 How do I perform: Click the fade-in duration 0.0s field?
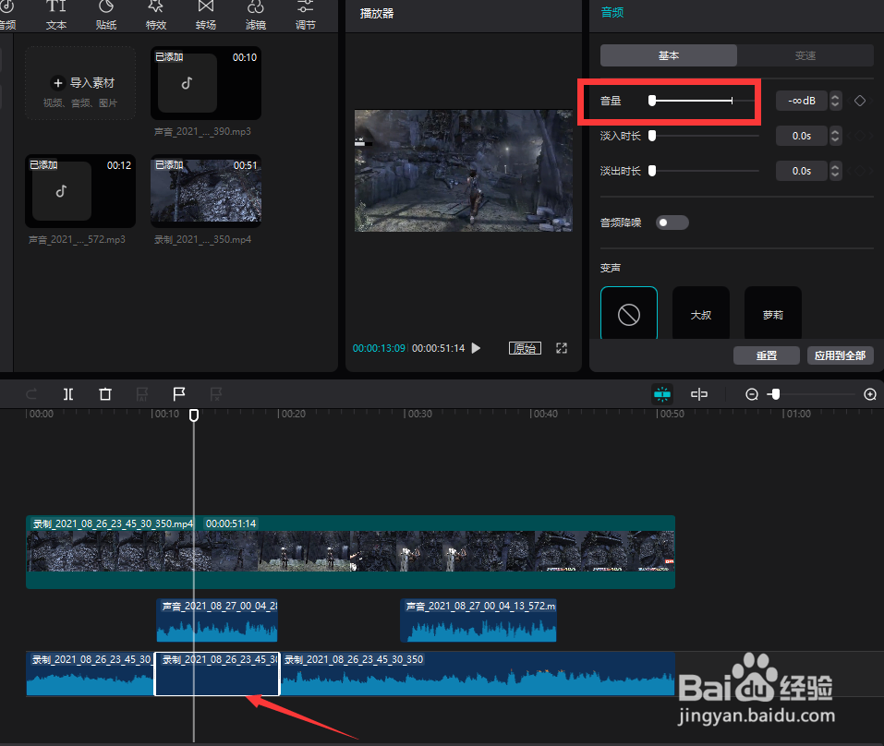801,136
